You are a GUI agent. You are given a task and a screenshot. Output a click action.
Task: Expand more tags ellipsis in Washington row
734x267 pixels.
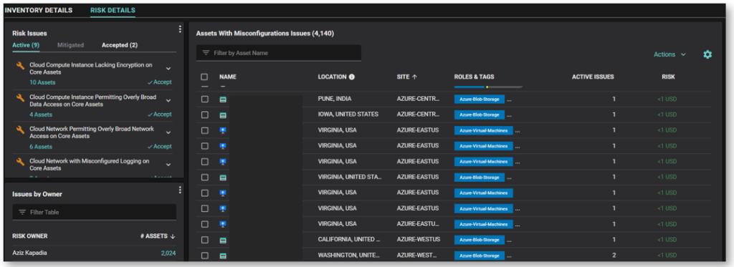[510, 256]
